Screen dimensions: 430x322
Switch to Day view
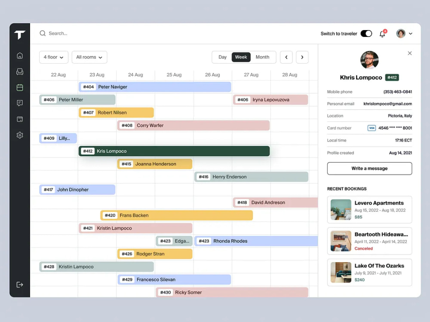pyautogui.click(x=222, y=57)
